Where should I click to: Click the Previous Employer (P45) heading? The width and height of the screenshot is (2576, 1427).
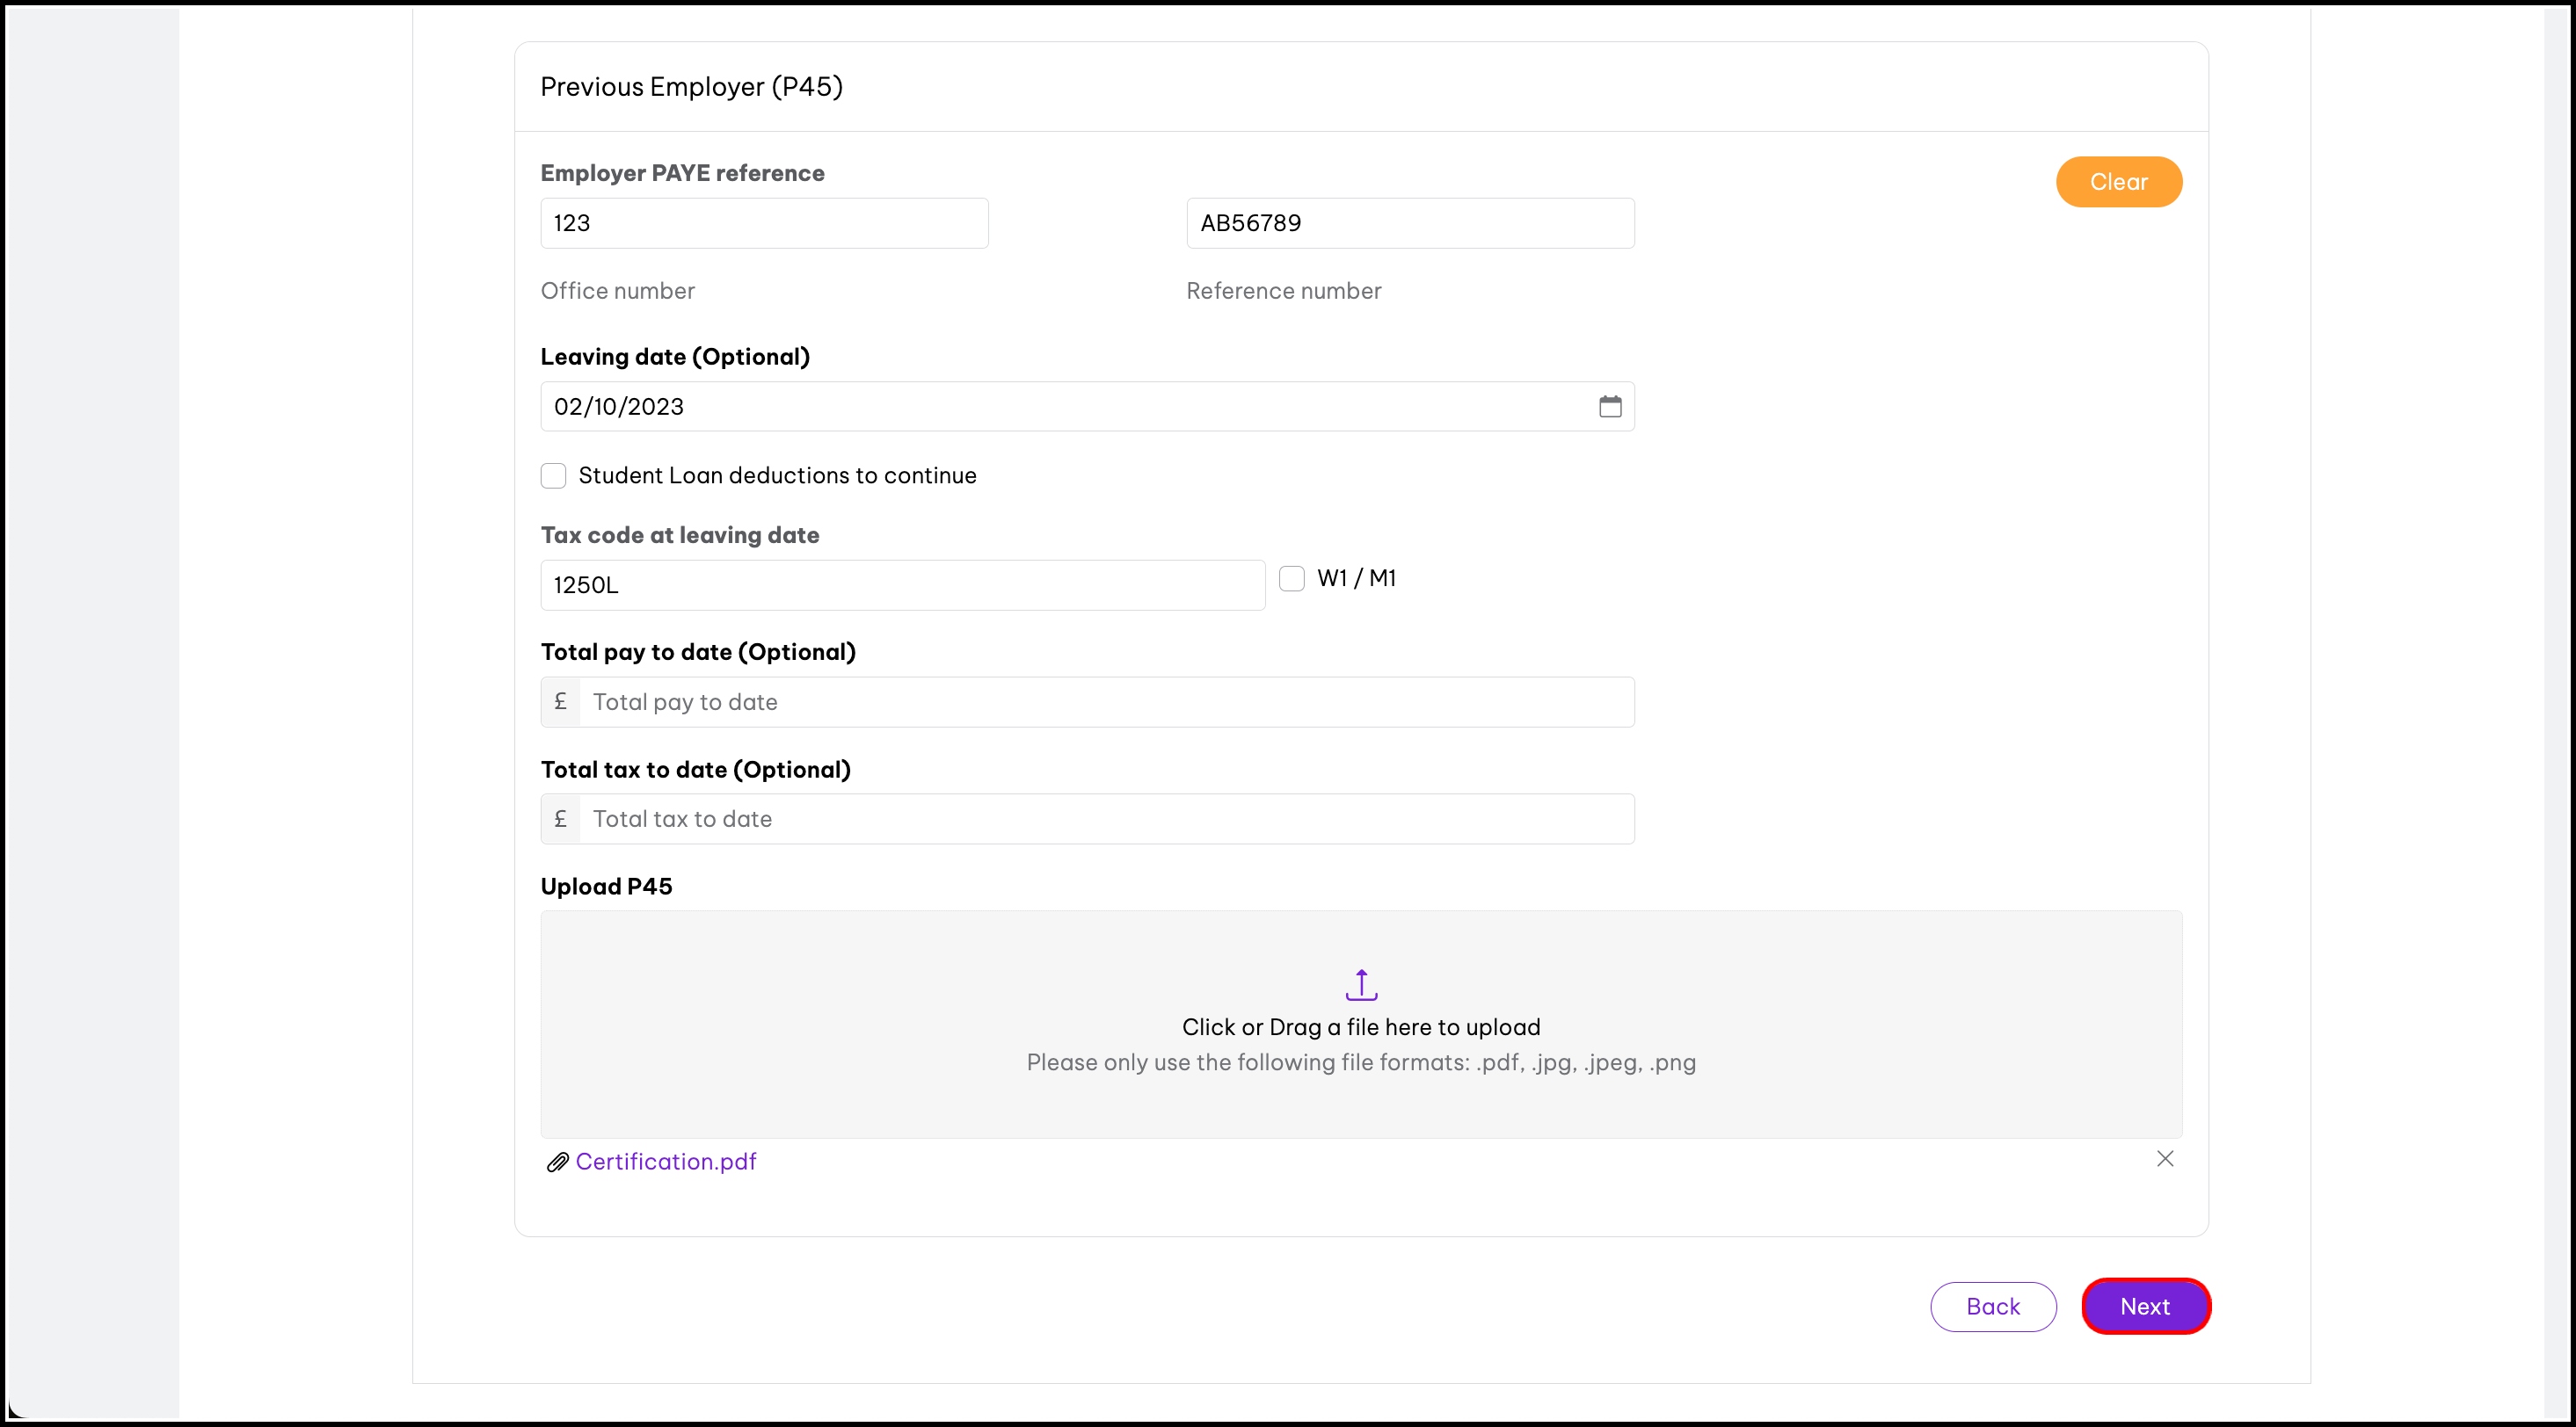click(x=691, y=87)
